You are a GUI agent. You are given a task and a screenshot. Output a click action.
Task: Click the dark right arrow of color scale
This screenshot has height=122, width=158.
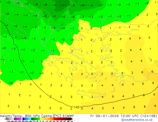point(72,119)
